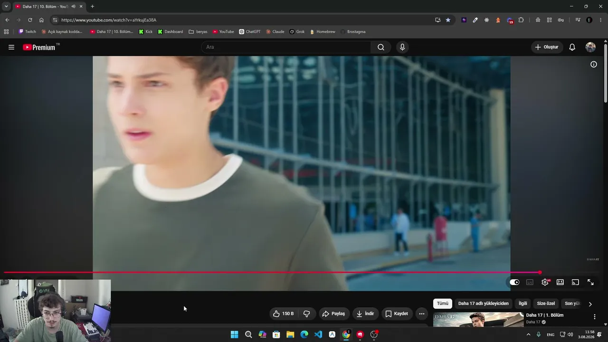Dislike the video
The image size is (608, 342).
point(307,313)
